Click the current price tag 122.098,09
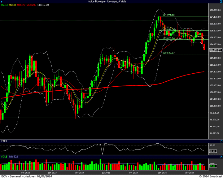223x178 pixels. (x=215, y=50)
